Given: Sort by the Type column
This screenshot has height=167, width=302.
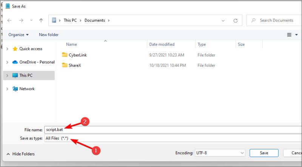Looking at the screenshot, I should pyautogui.click(x=202, y=44).
